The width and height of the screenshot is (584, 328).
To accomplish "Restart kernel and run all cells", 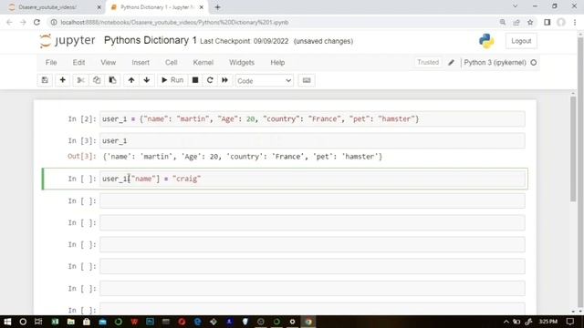I will coord(225,80).
